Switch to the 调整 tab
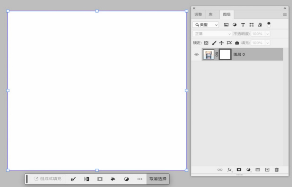292x187 pixels. point(198,15)
